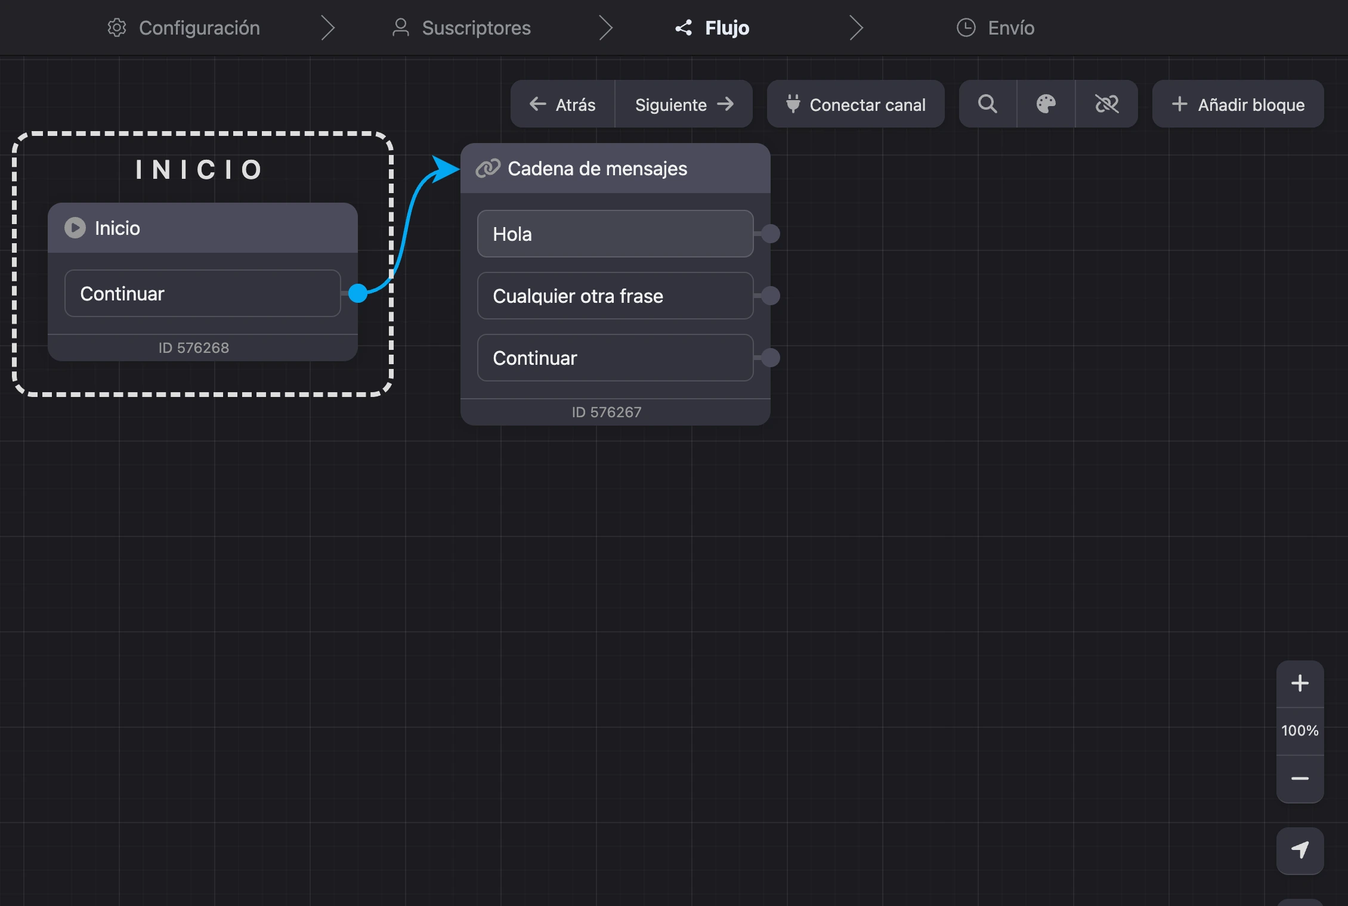
Task: Switch to the Suscriptores step
Action: (461, 28)
